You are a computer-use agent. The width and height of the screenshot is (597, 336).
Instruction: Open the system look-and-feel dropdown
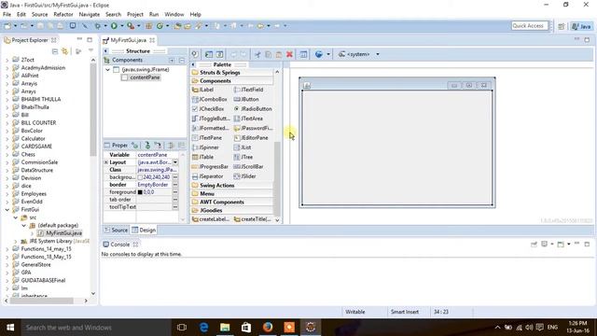[x=378, y=54]
